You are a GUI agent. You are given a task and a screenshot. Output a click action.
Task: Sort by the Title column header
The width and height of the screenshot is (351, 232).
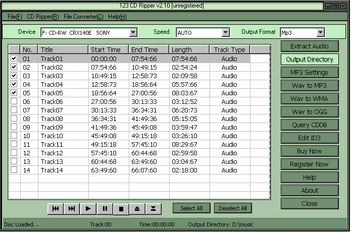tap(63, 49)
